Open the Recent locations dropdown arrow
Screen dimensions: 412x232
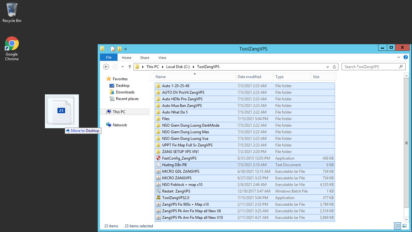click(123, 67)
